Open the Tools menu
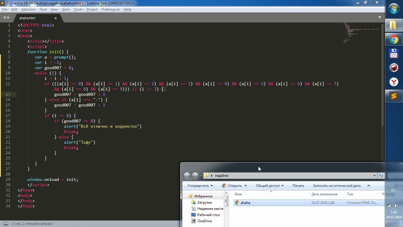Screen dimensions: 403x227 click(x=78, y=9)
